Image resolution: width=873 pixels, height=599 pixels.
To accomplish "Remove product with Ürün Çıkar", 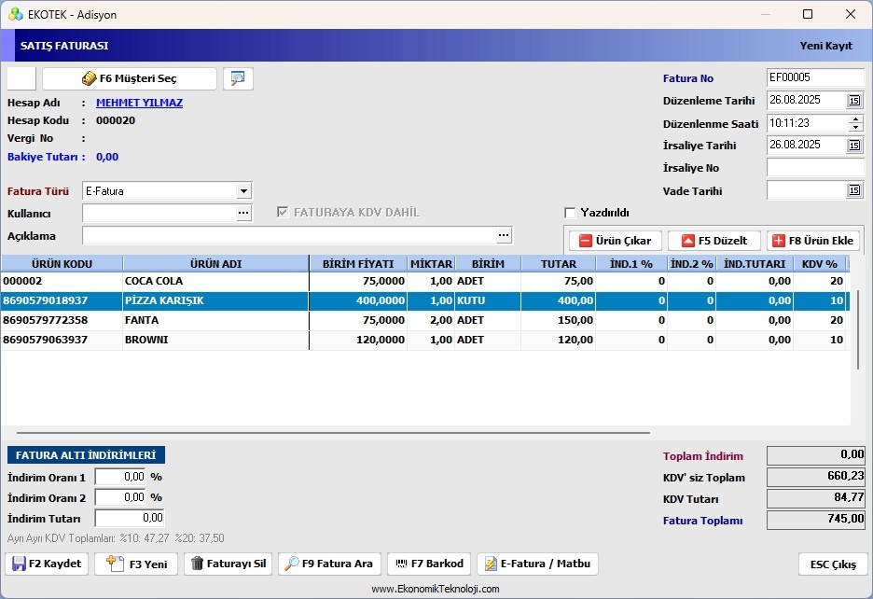I will [x=616, y=241].
